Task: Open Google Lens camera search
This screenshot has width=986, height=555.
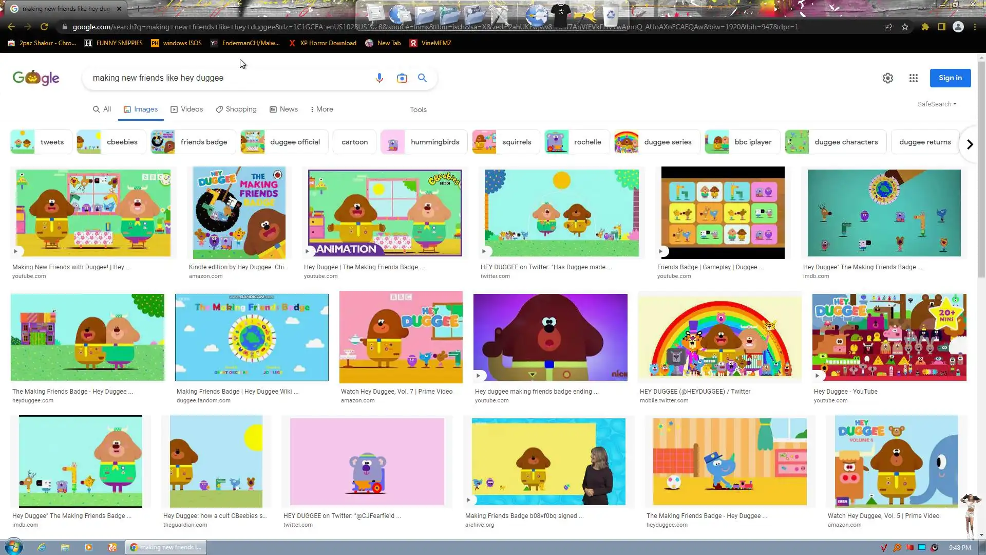Action: click(x=402, y=78)
